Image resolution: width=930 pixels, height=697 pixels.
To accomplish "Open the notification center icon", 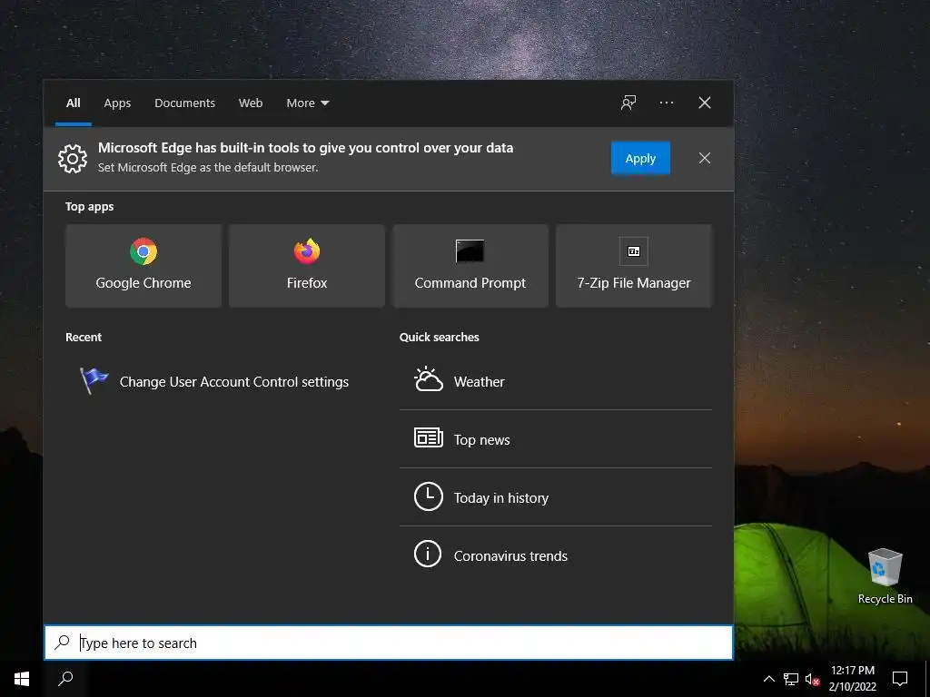I will tap(900, 679).
